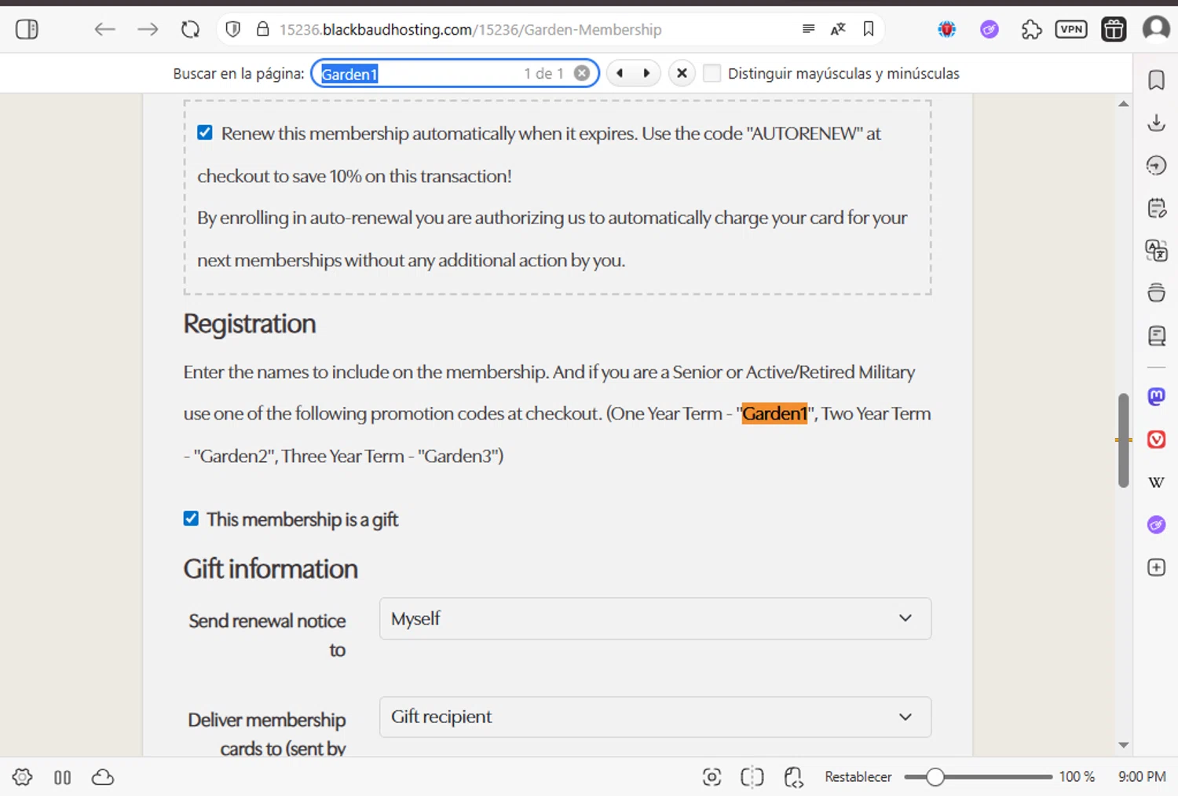Open the user profile avatar
The image size is (1178, 796).
tap(1156, 29)
